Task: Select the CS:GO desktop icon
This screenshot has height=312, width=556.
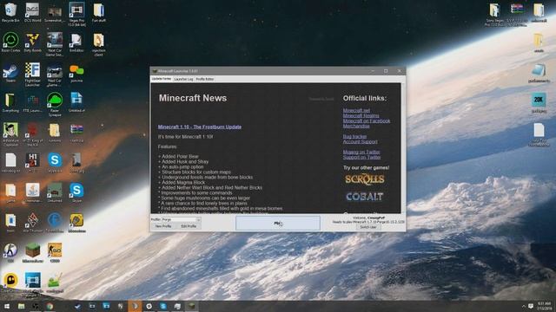Action: [55, 253]
